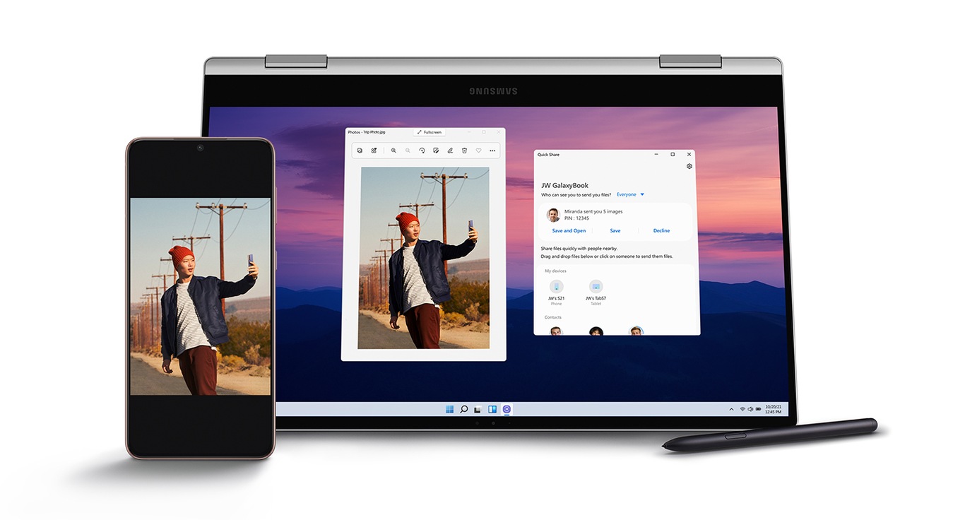Image resolution: width=965 pixels, height=520 pixels.
Task: Open the second icon in Photos toolbar
Action: (374, 150)
